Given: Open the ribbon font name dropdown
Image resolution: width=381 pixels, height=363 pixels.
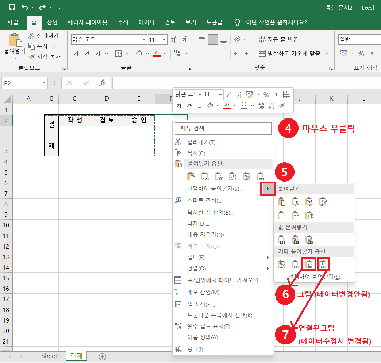Looking at the screenshot, I should pyautogui.click(x=143, y=40).
